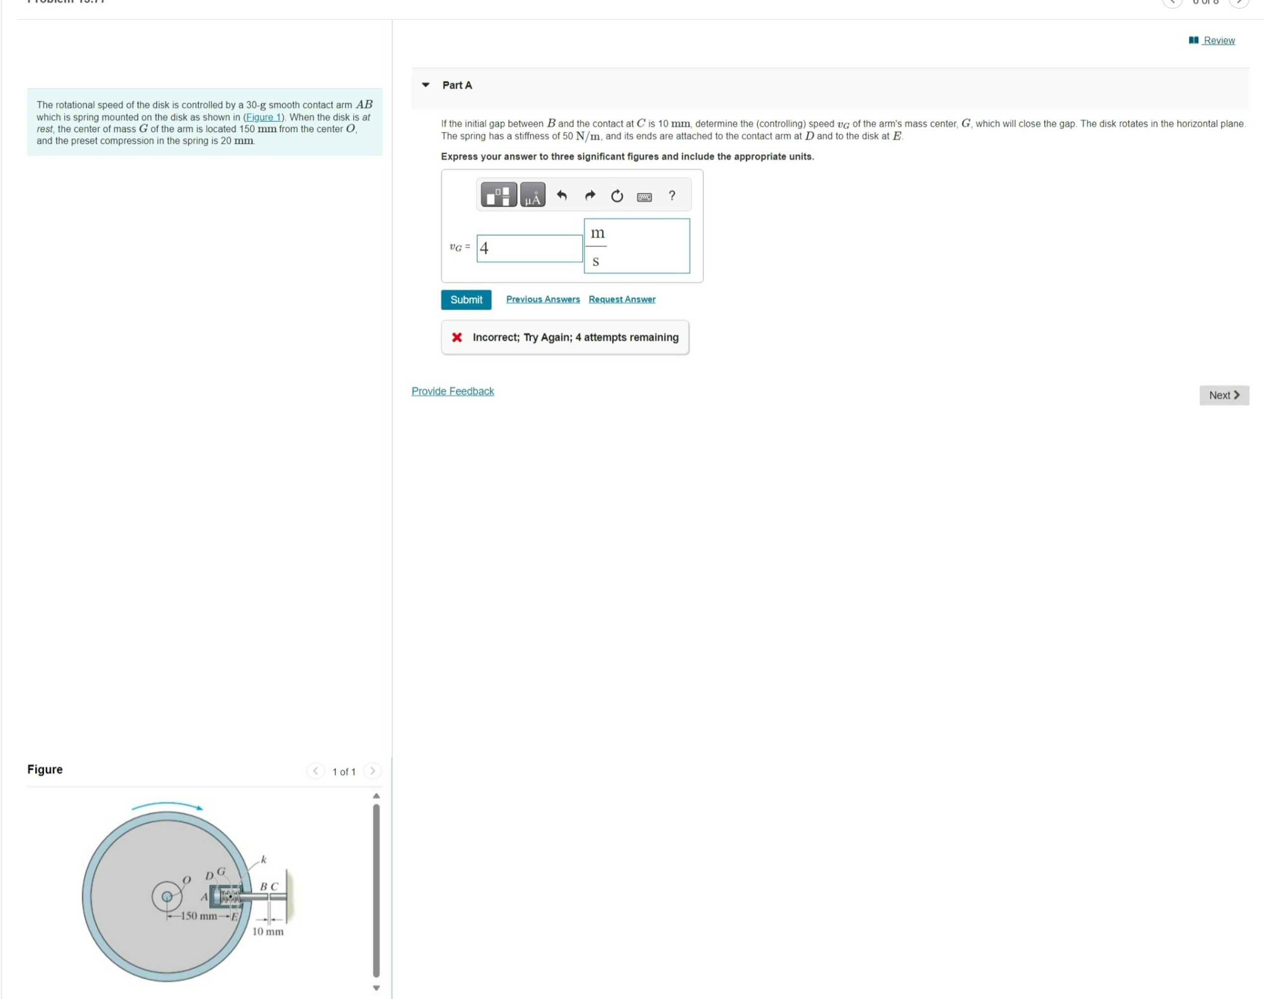Submit the vG answer
The height and width of the screenshot is (999, 1264).
(x=466, y=300)
